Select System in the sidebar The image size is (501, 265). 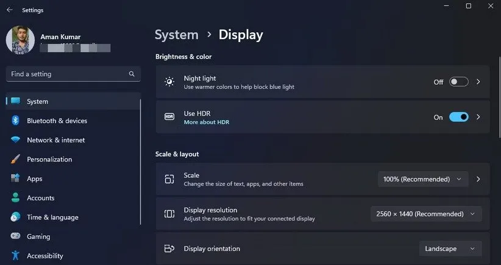(x=37, y=102)
